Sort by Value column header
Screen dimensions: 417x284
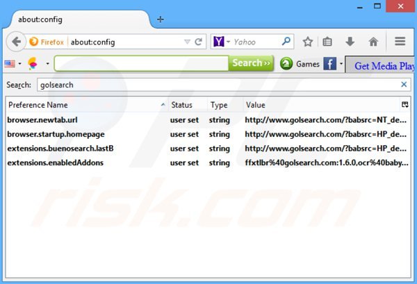click(321, 105)
